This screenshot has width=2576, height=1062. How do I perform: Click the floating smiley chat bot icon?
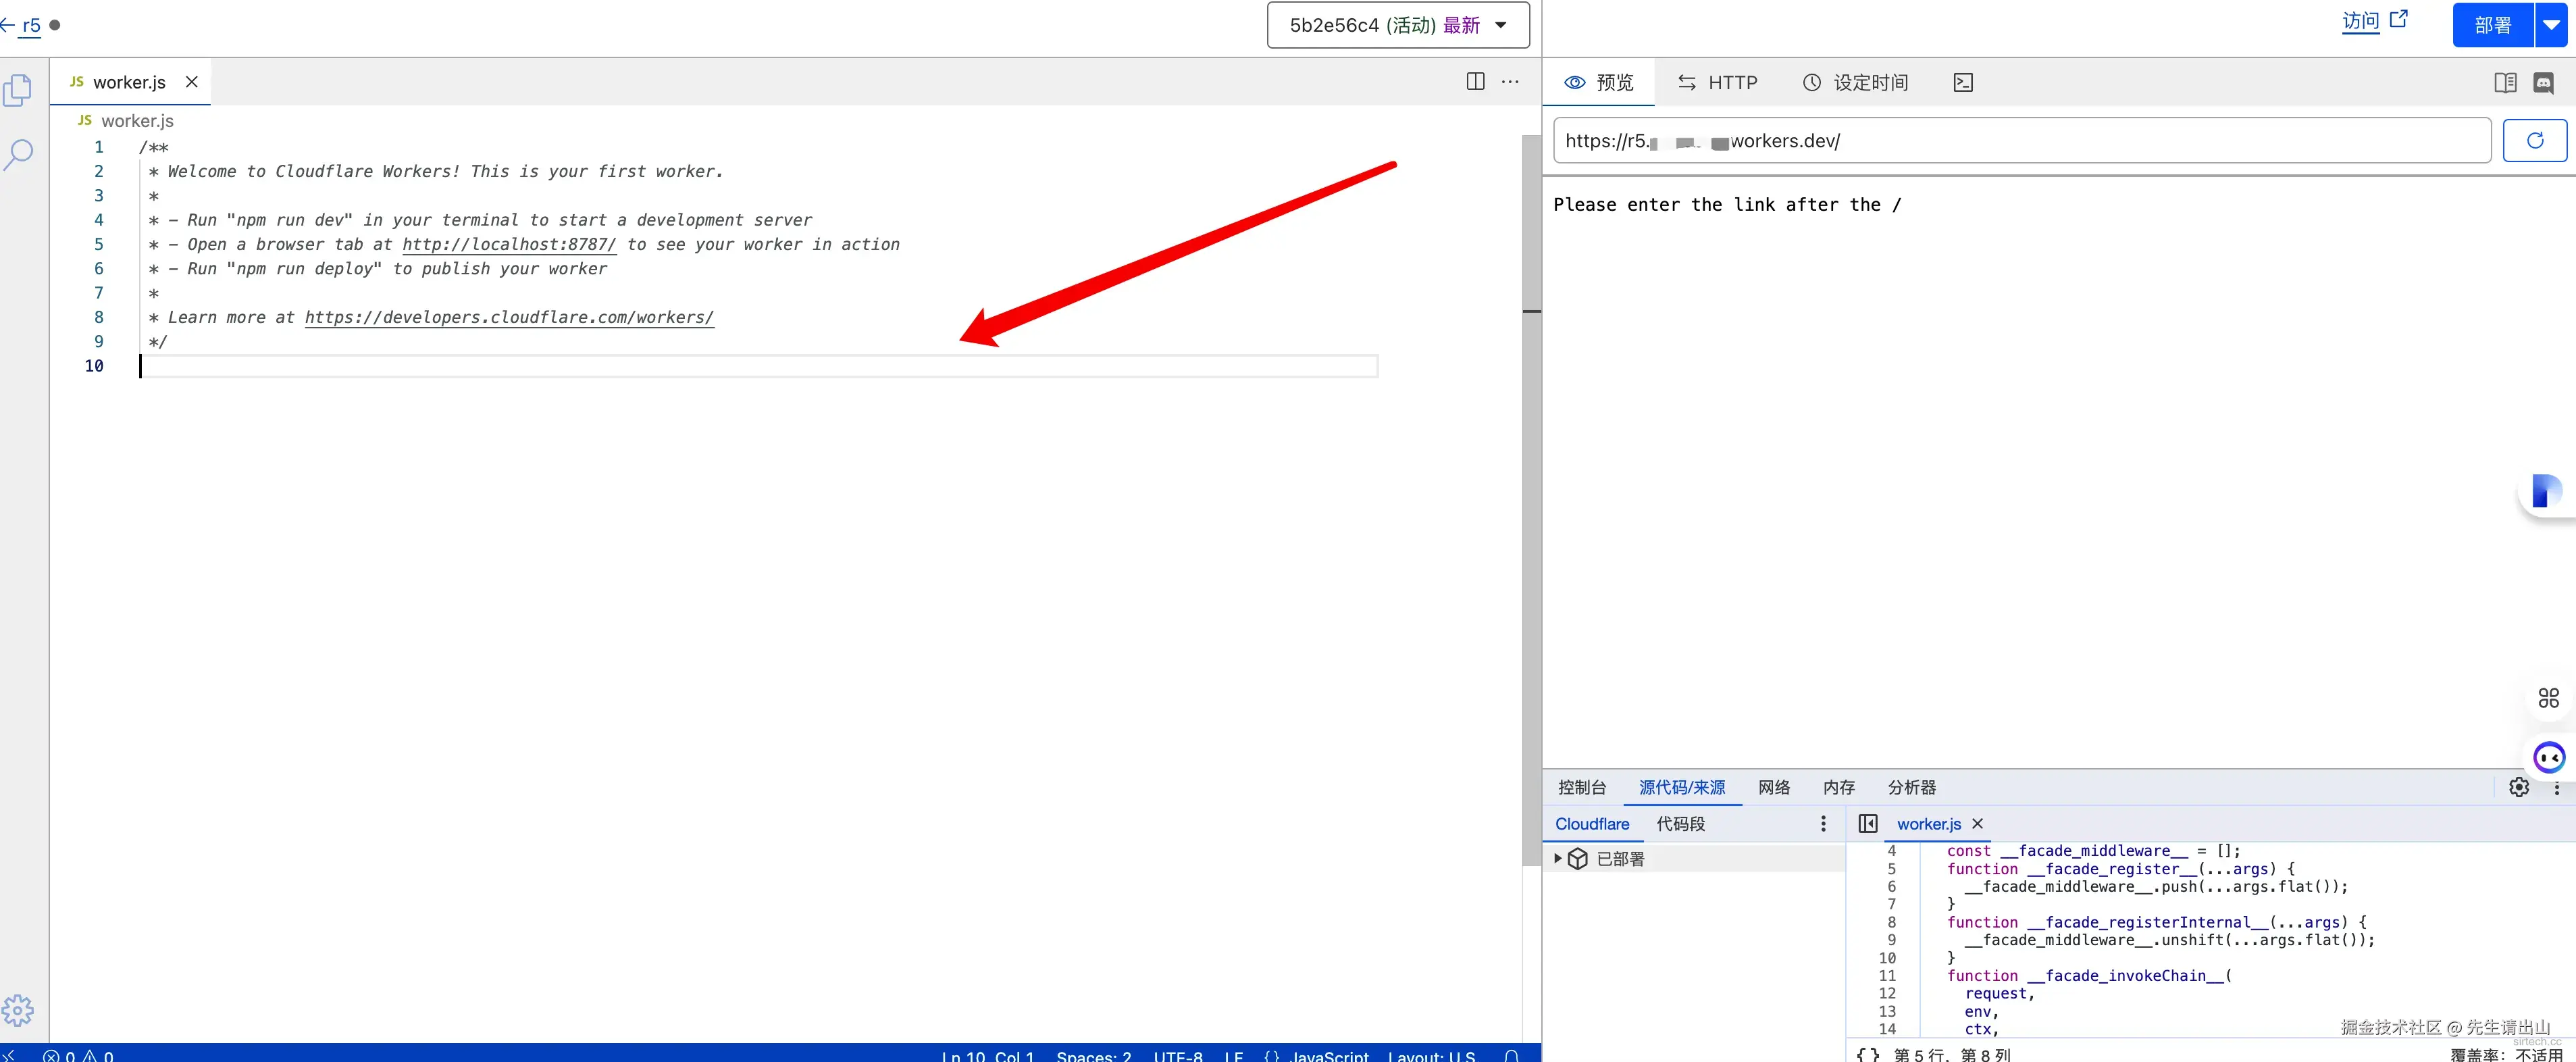coord(2548,757)
